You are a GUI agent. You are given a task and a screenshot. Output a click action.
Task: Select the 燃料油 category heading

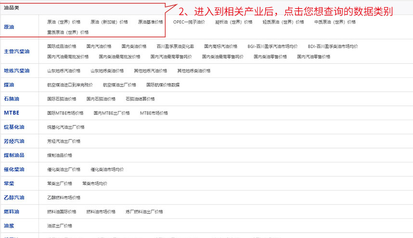tap(12, 212)
